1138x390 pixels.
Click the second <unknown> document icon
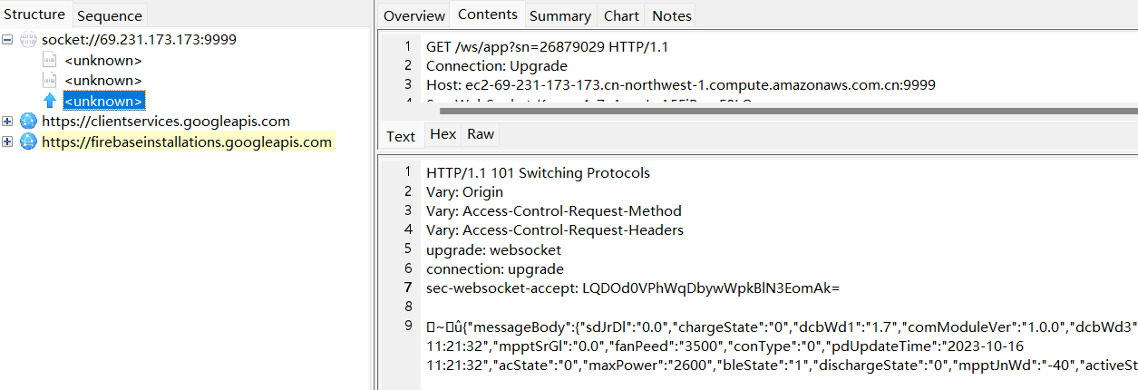pyautogui.click(x=50, y=80)
